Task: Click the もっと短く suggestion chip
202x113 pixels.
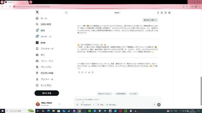Action: 134,94
